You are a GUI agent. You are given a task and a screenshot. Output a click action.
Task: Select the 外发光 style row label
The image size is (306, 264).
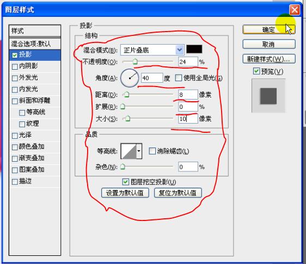[x=28, y=77]
